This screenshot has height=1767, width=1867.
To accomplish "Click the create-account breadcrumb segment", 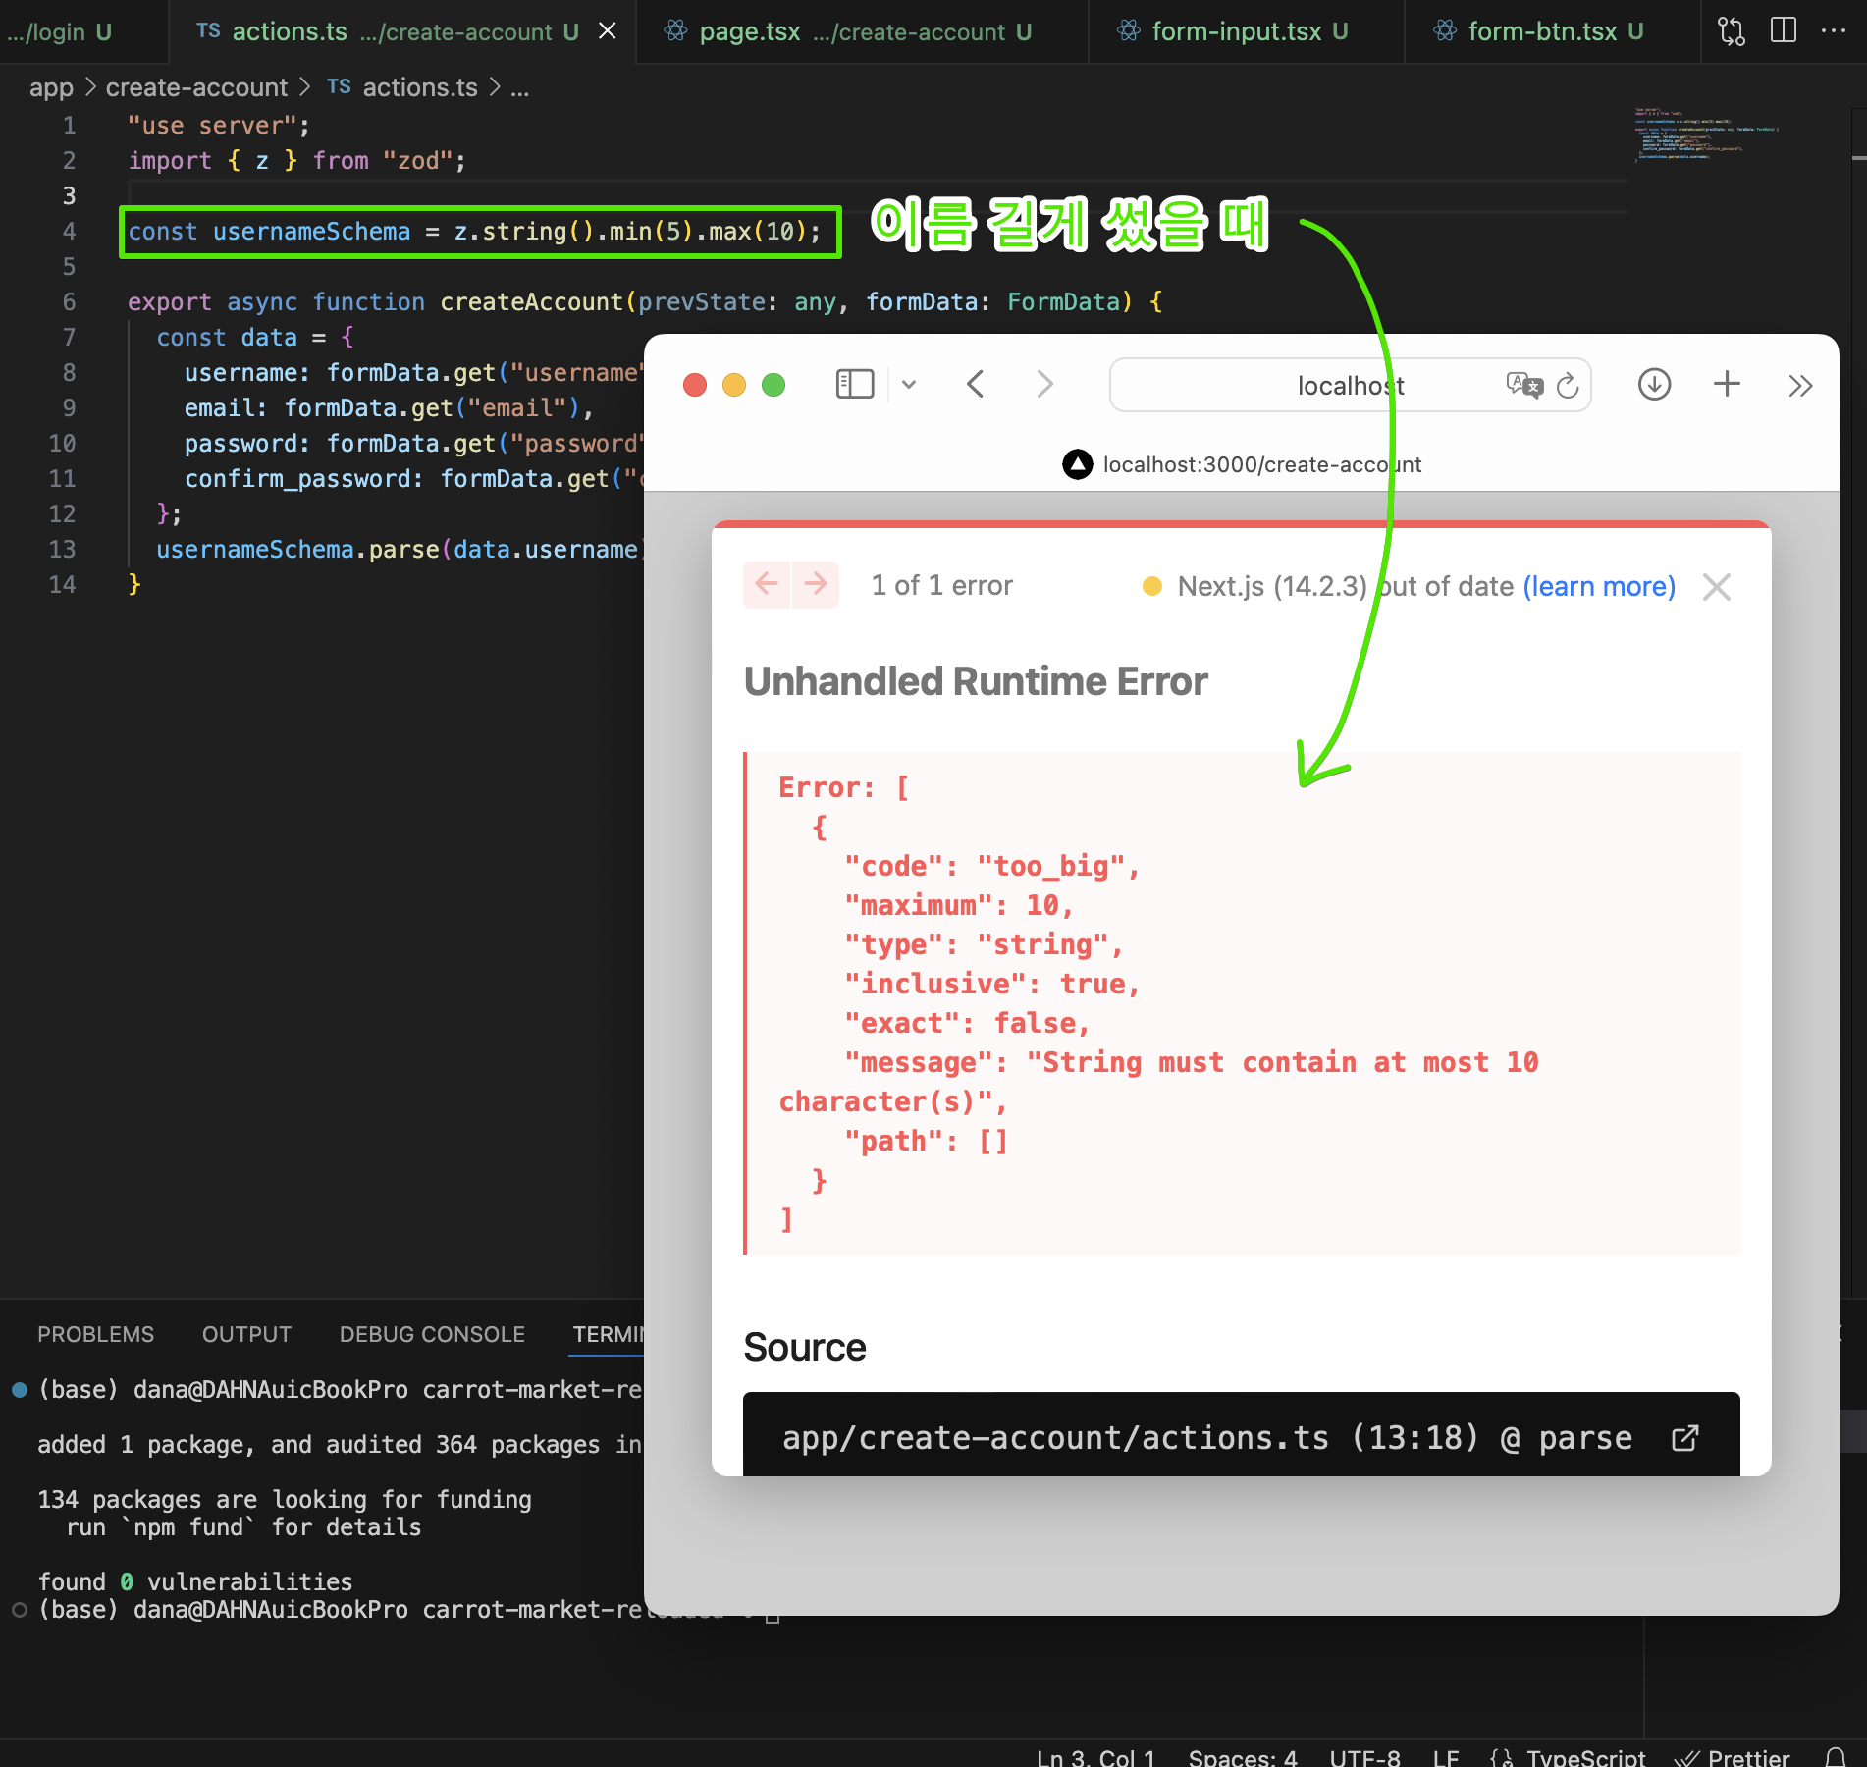I will coord(196,87).
